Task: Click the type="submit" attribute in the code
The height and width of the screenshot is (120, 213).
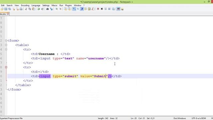Action: [66, 76]
